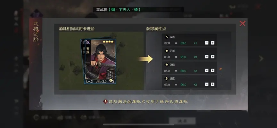Click the four-star rating on the card
This screenshot has width=277, height=128.
click(108, 42)
